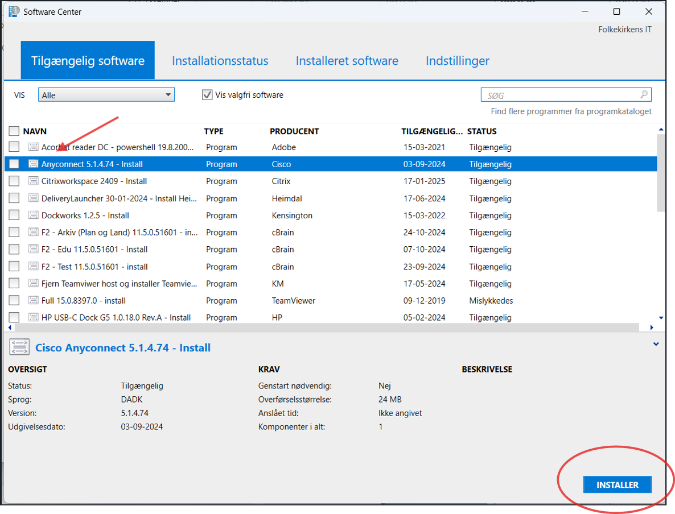675x514 pixels.
Task: Select the HP USB-C Dock G5 1.0.18.0 row
Action: (331, 317)
